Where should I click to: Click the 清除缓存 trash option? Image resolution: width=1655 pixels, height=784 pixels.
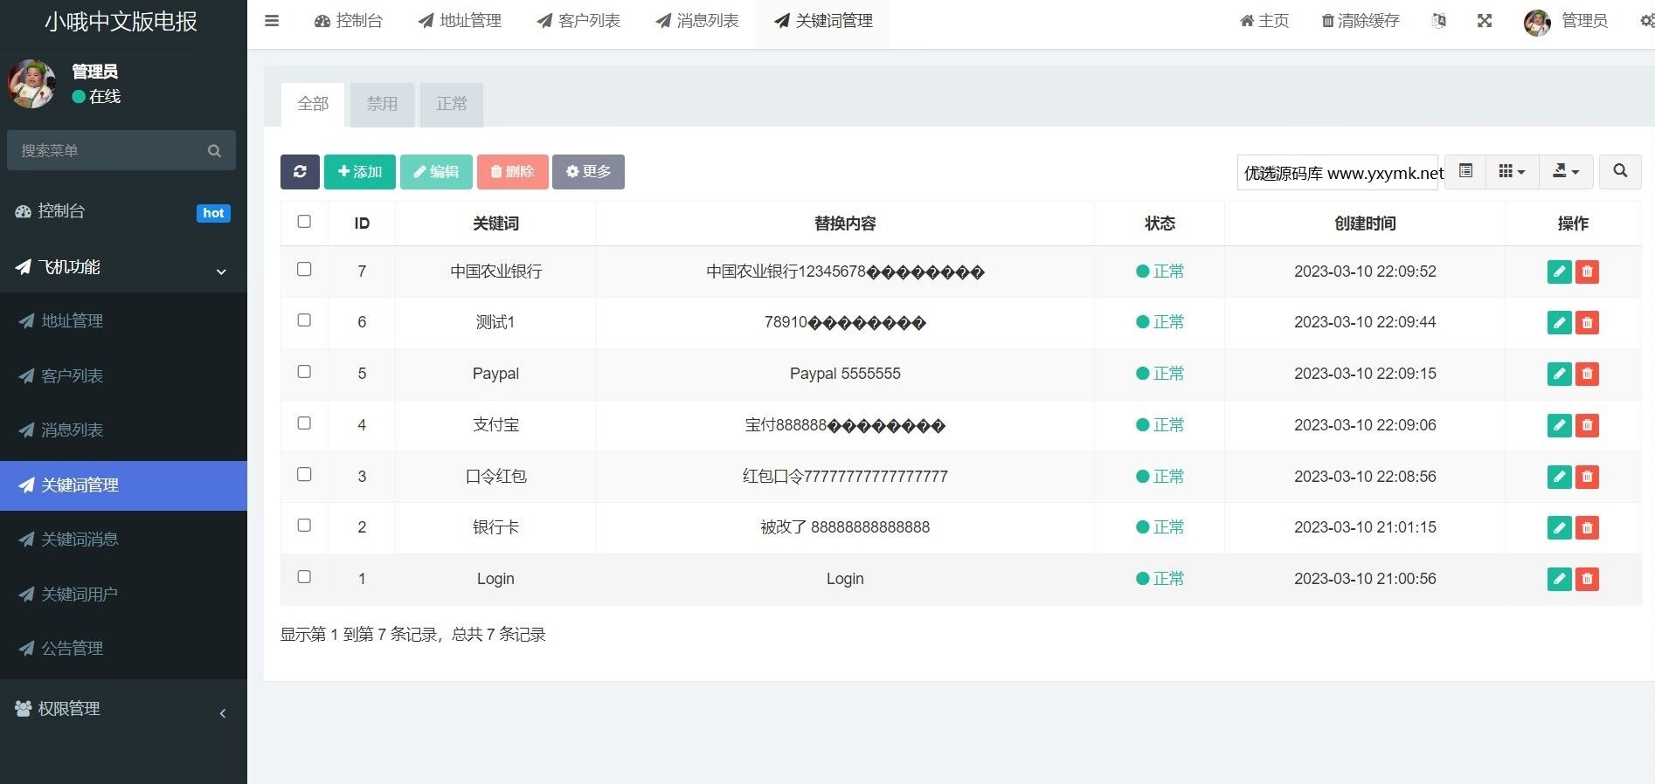point(1360,20)
